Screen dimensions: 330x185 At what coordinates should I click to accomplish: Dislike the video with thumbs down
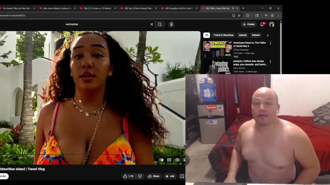[140, 176]
